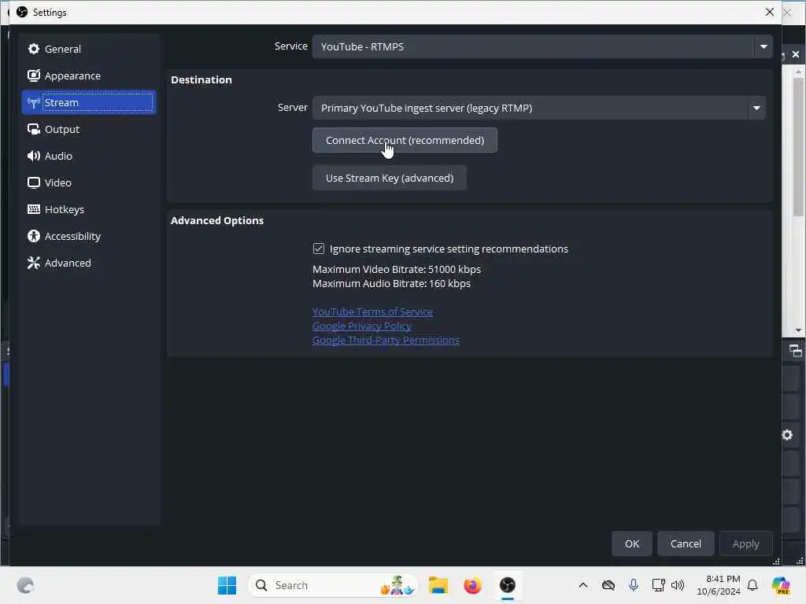This screenshot has width=806, height=604.
Task: Click the General gear icon
Action: 33,49
